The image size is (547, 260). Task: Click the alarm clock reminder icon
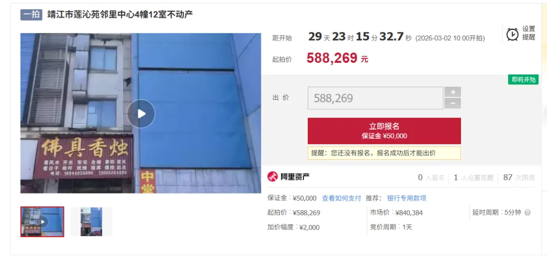pyautogui.click(x=512, y=34)
